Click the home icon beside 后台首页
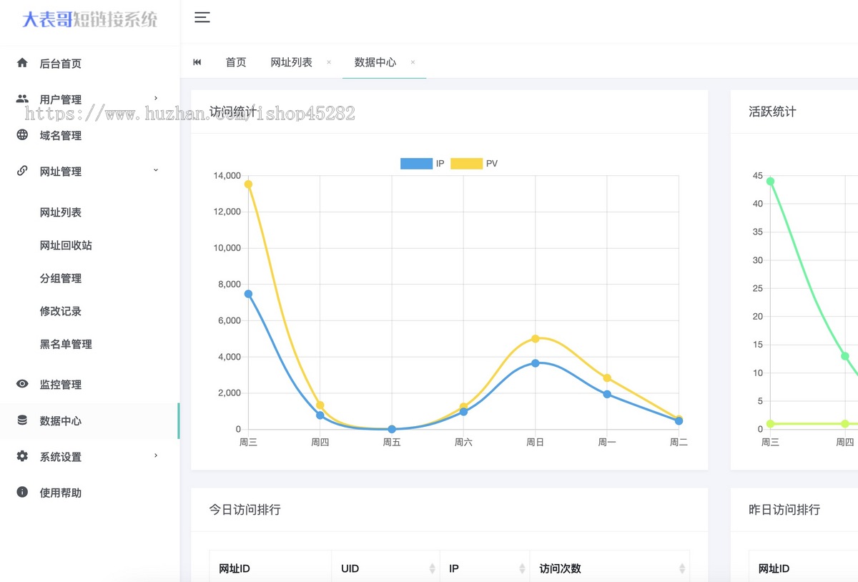The height and width of the screenshot is (582, 858). click(22, 63)
